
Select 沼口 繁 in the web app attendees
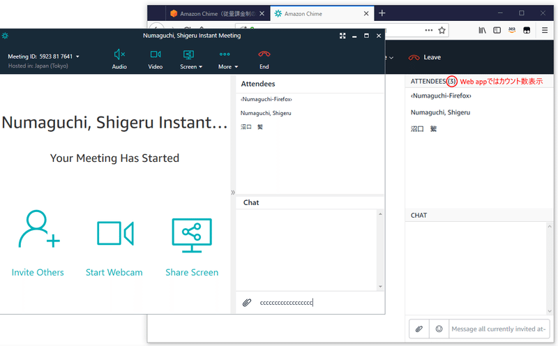pos(423,129)
